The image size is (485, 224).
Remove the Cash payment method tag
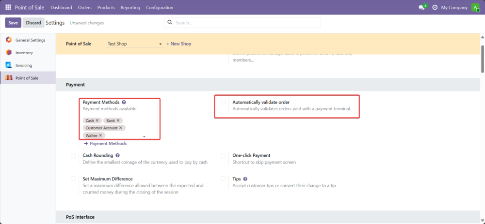pyautogui.click(x=97, y=120)
